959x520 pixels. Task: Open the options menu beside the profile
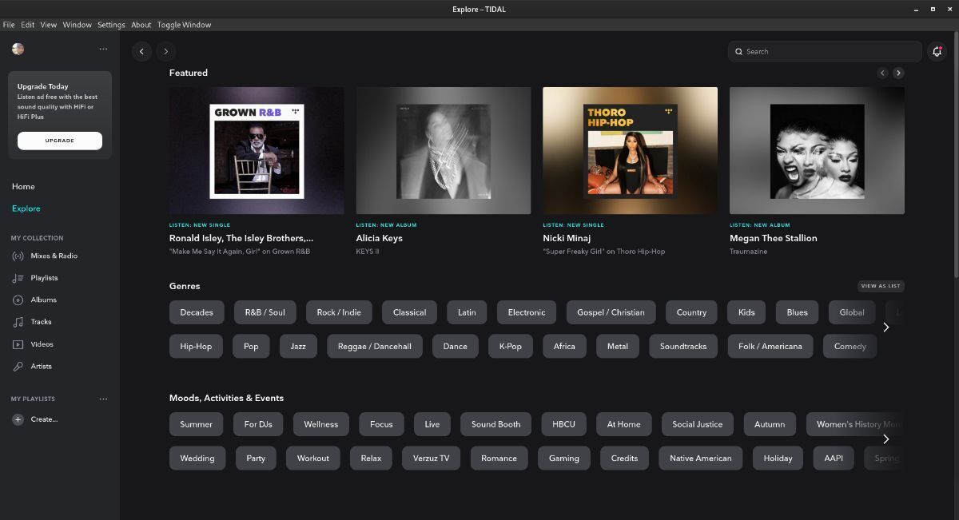[103, 49]
